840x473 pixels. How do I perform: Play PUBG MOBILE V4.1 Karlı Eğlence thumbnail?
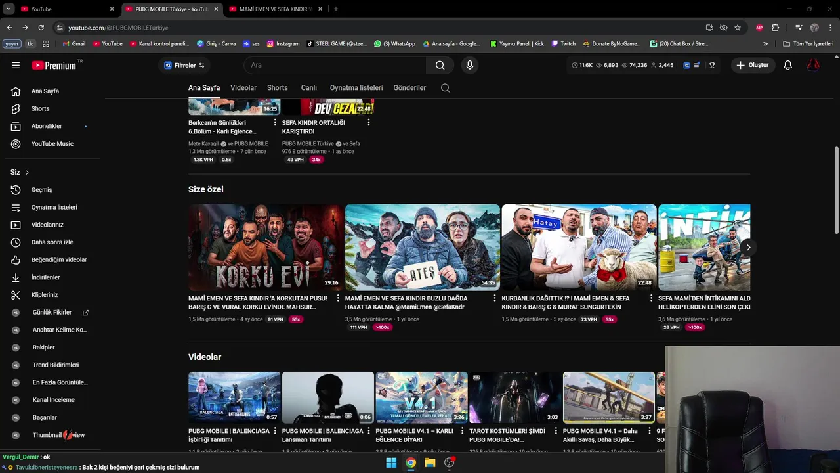click(x=421, y=397)
